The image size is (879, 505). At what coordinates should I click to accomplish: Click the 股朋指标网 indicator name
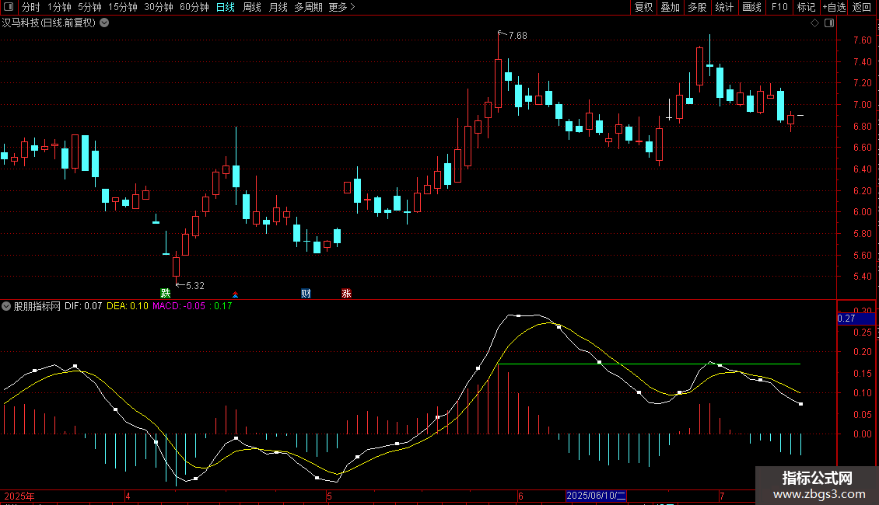[37, 306]
